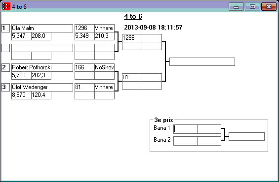
Task: Click the semifinal field showing 1296
Action: point(132,38)
